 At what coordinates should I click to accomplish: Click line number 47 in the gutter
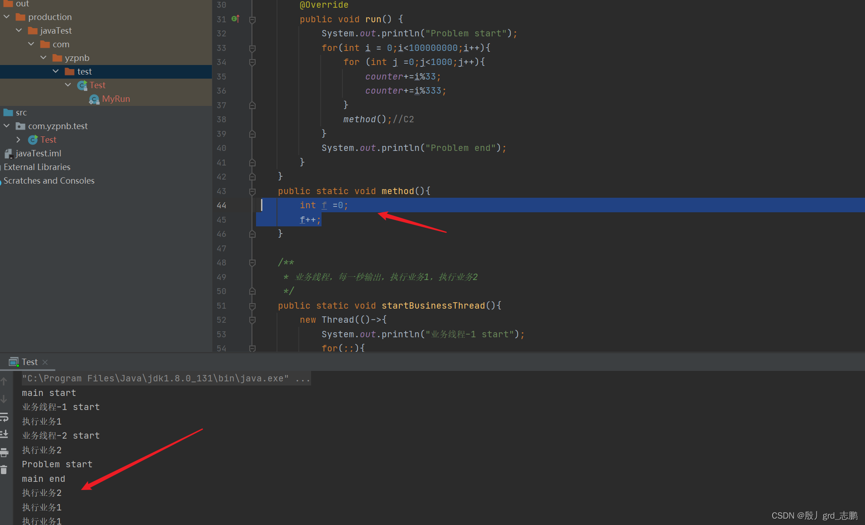coord(221,249)
